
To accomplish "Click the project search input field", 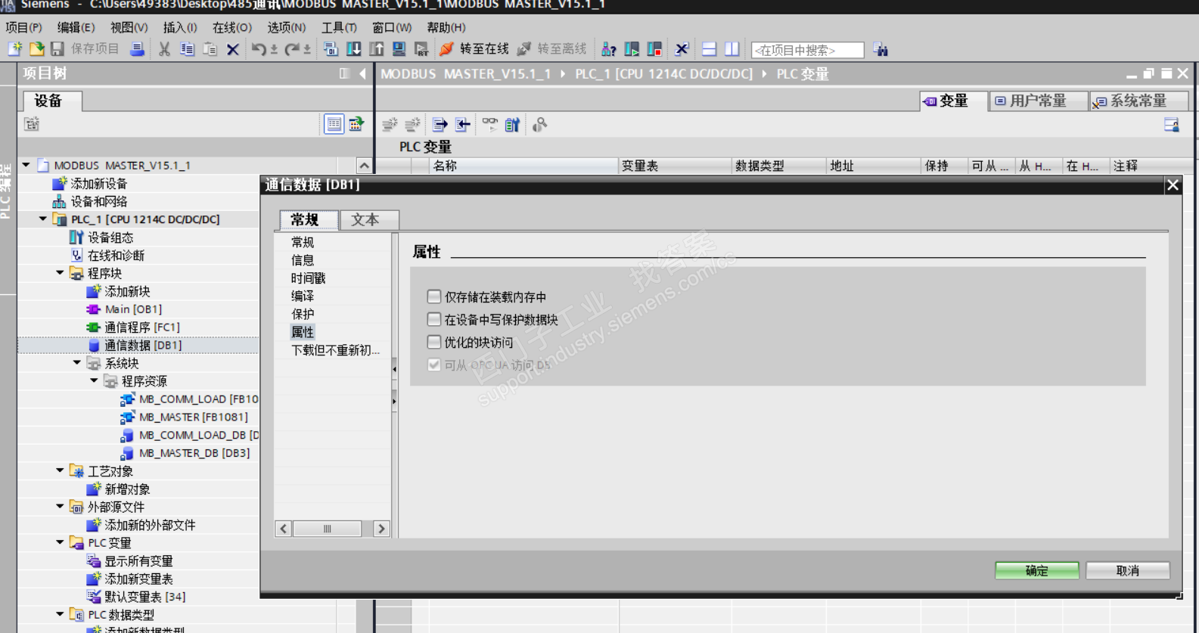I will click(x=807, y=50).
